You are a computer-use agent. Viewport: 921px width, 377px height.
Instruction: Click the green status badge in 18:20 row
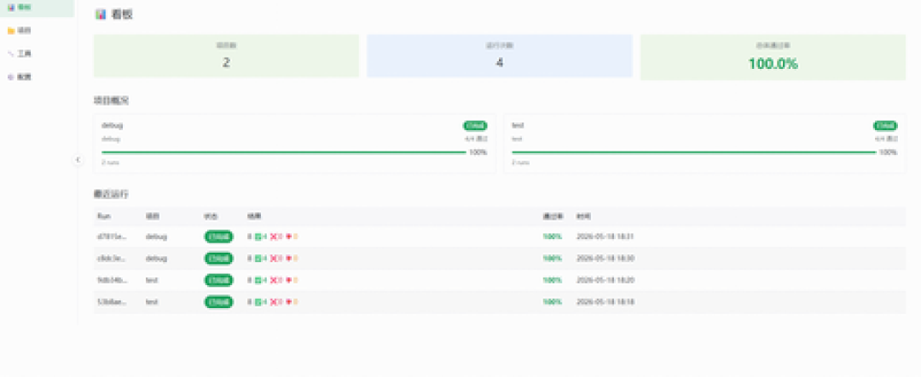(x=218, y=280)
